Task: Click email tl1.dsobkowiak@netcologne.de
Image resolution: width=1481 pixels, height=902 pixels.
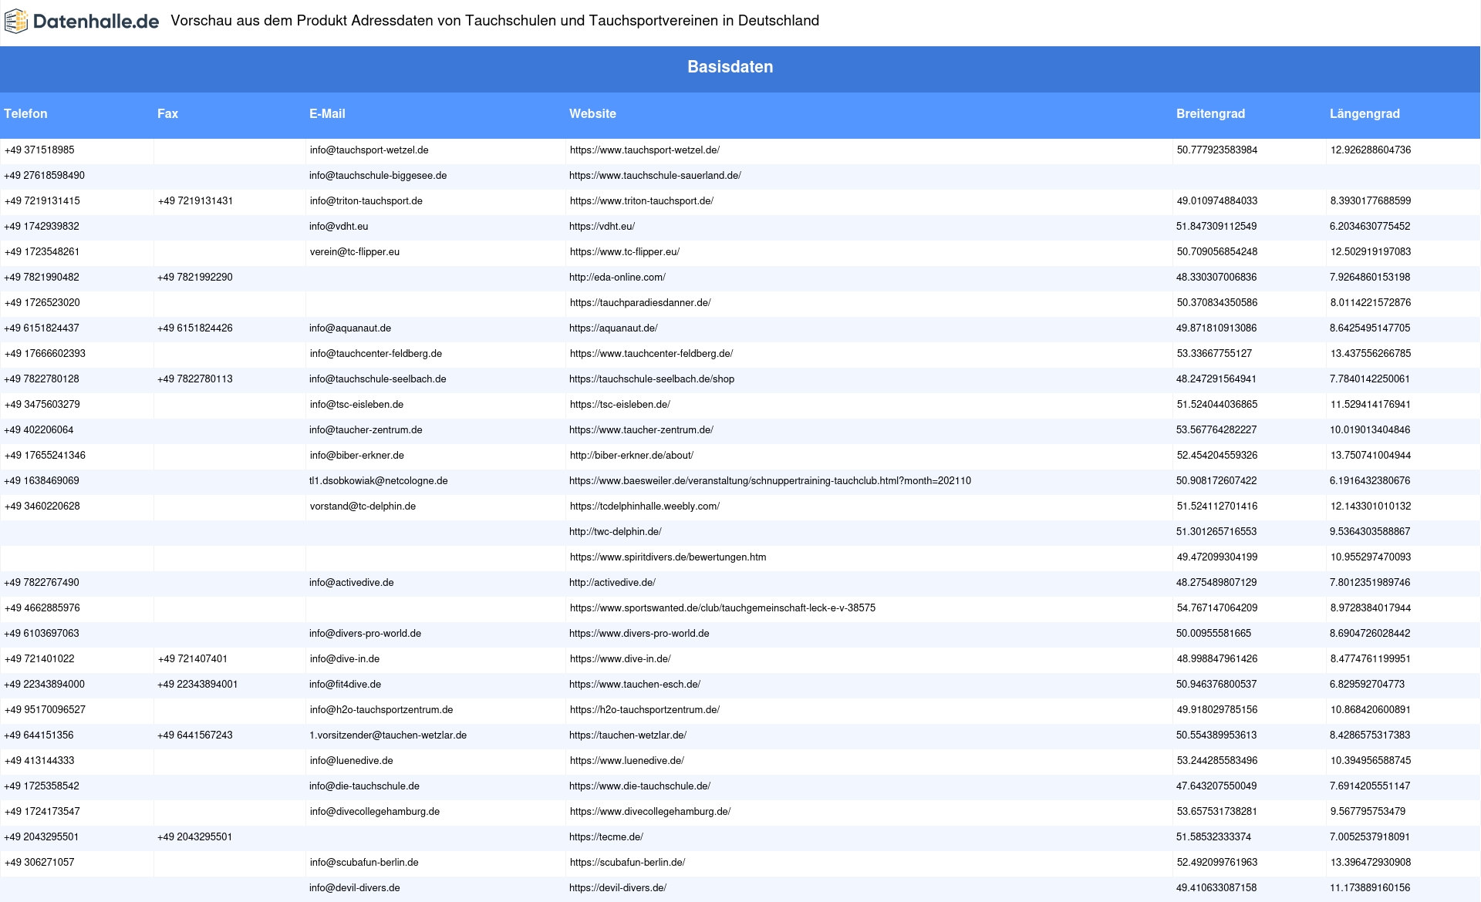Action: [379, 481]
